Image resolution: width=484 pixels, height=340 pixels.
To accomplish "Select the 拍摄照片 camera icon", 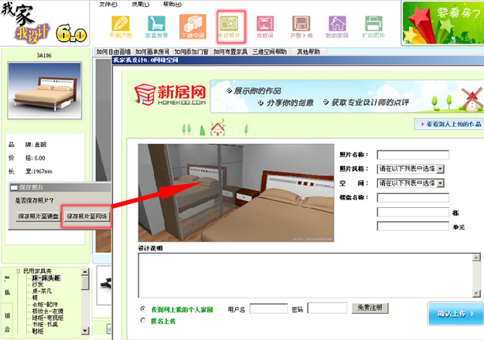I will [229, 26].
